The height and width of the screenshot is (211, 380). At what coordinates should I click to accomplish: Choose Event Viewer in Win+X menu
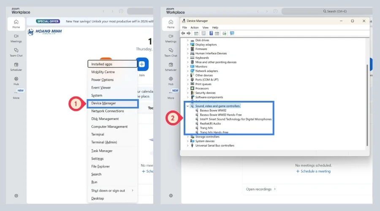(x=112, y=88)
